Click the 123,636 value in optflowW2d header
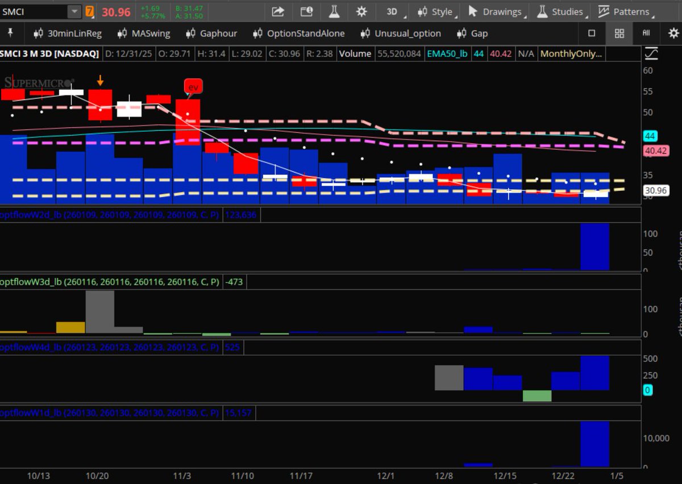 (x=242, y=215)
